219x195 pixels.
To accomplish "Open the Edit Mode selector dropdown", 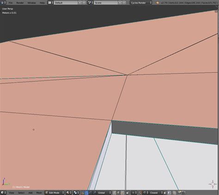I will click(x=55, y=193).
